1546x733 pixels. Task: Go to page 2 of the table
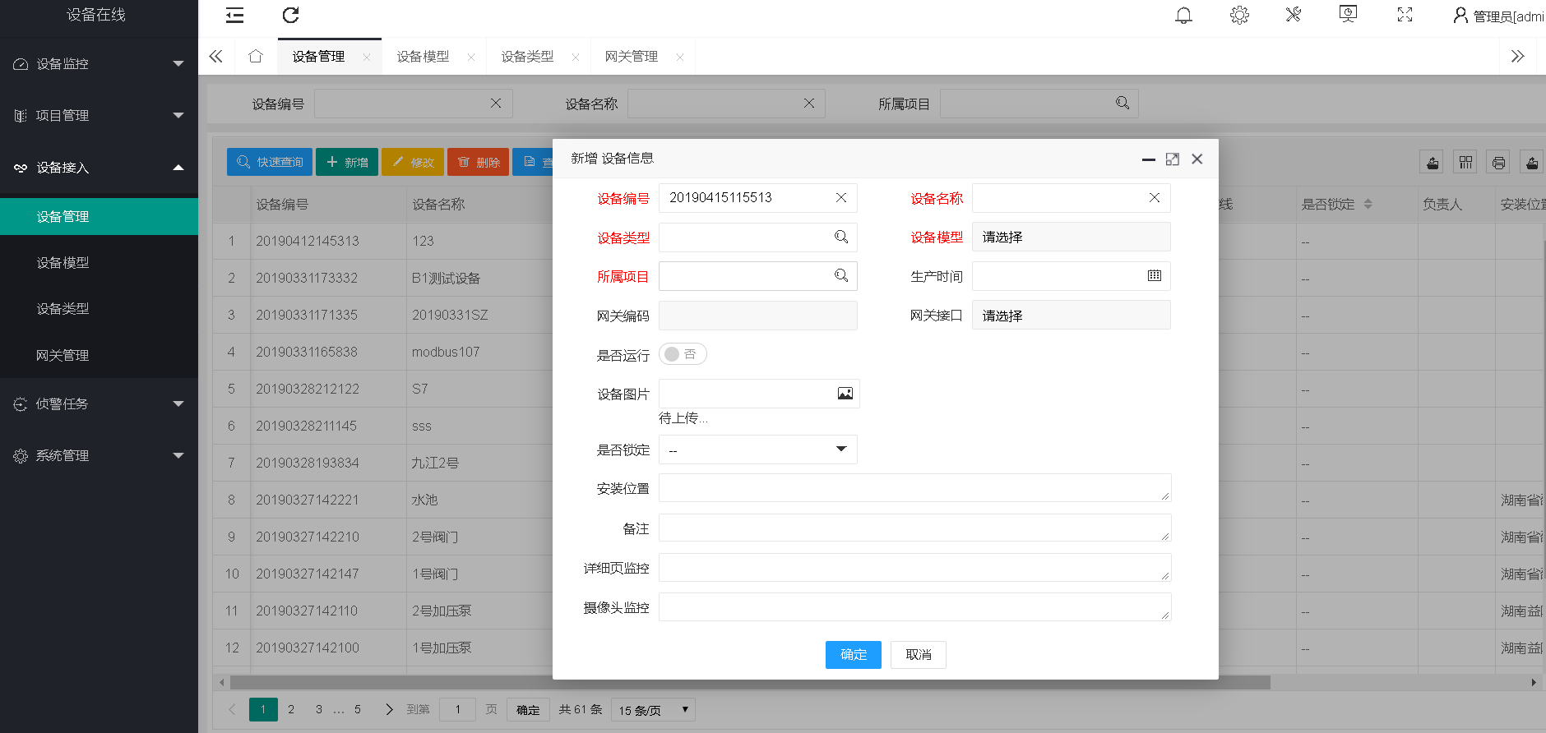click(x=291, y=709)
